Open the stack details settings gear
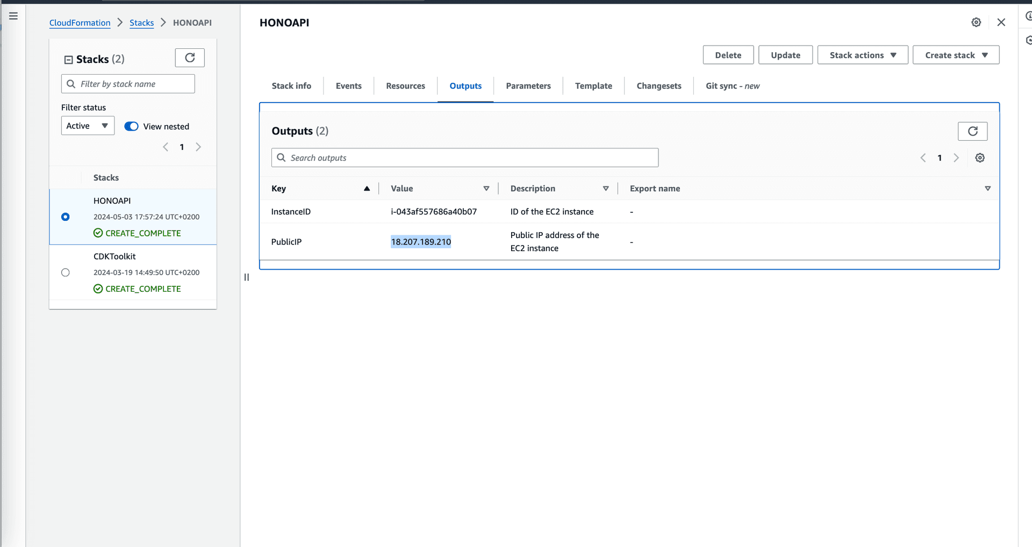 [976, 23]
